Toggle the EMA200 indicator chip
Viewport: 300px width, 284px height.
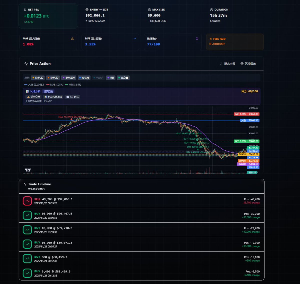click(x=69, y=78)
